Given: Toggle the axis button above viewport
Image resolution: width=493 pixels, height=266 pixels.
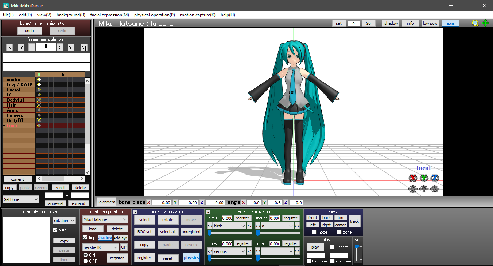Looking at the screenshot, I should point(451,23).
